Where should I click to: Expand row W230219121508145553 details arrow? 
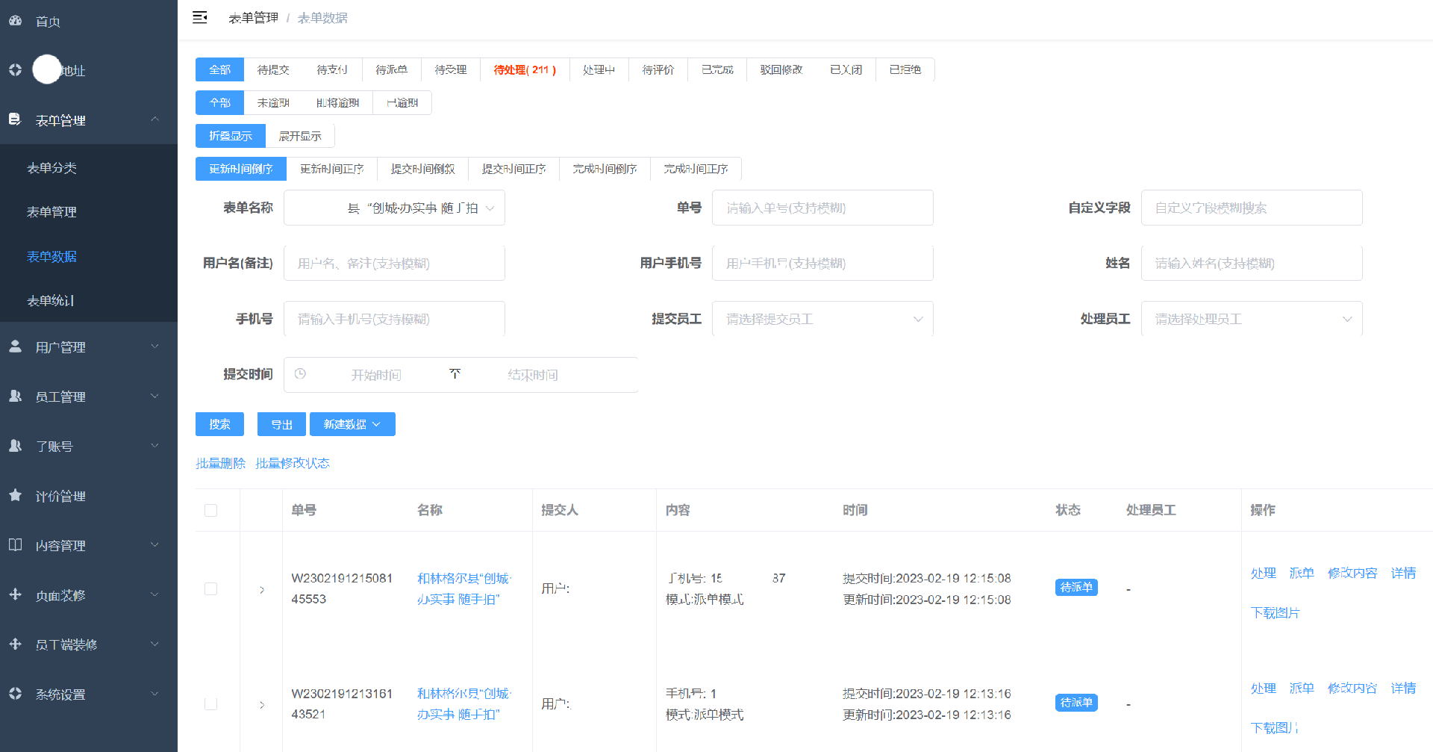[262, 589]
